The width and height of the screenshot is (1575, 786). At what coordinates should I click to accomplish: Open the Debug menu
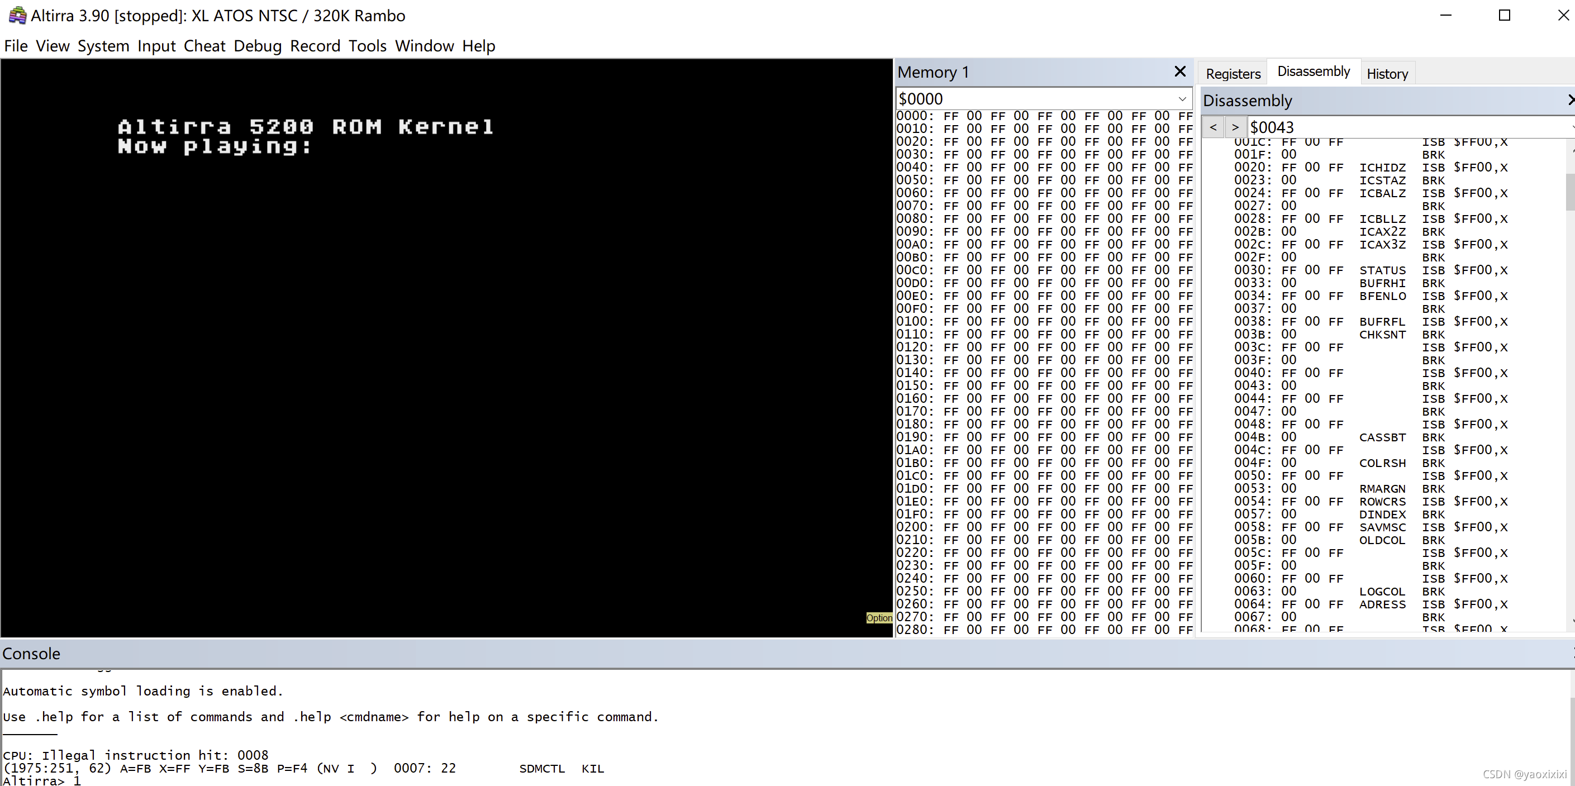point(258,46)
